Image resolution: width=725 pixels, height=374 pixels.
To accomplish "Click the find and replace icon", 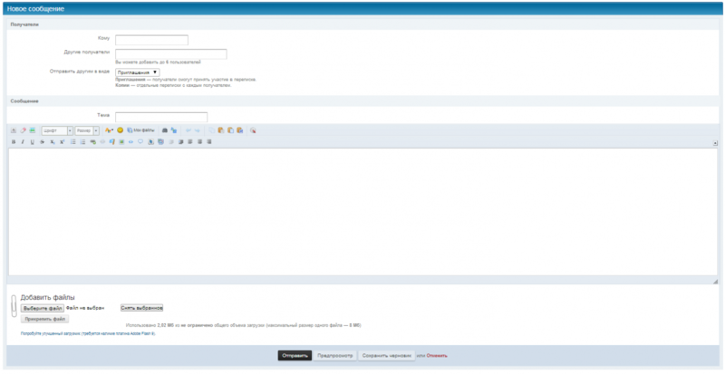I will click(x=174, y=130).
